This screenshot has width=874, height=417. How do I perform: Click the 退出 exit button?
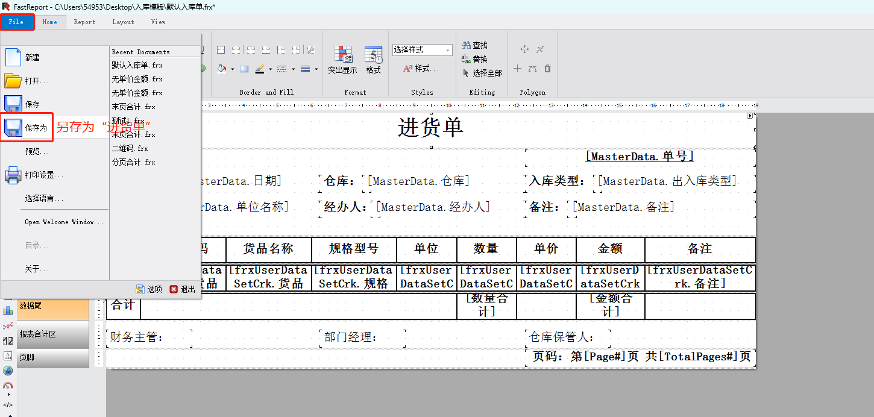[183, 289]
